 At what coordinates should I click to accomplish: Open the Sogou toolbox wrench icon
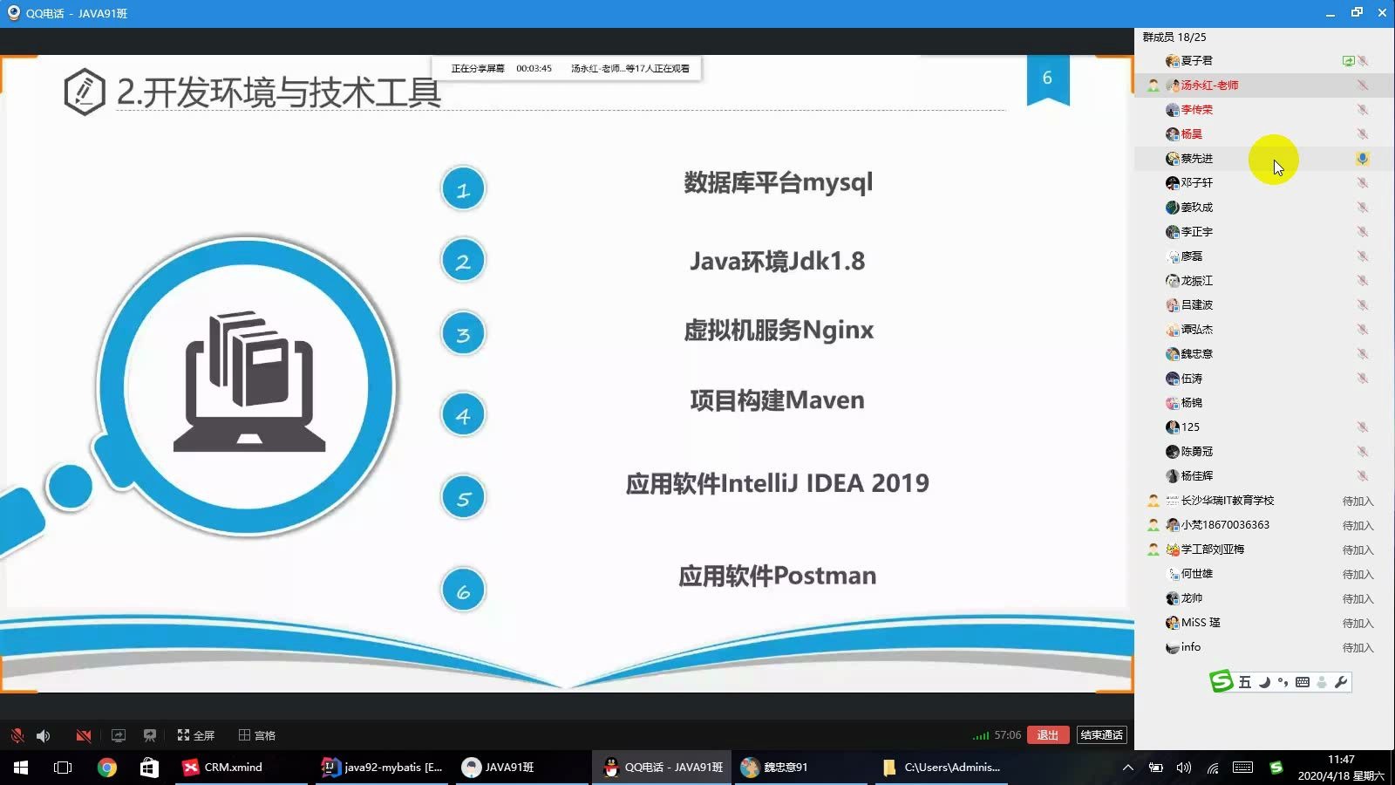pyautogui.click(x=1341, y=682)
